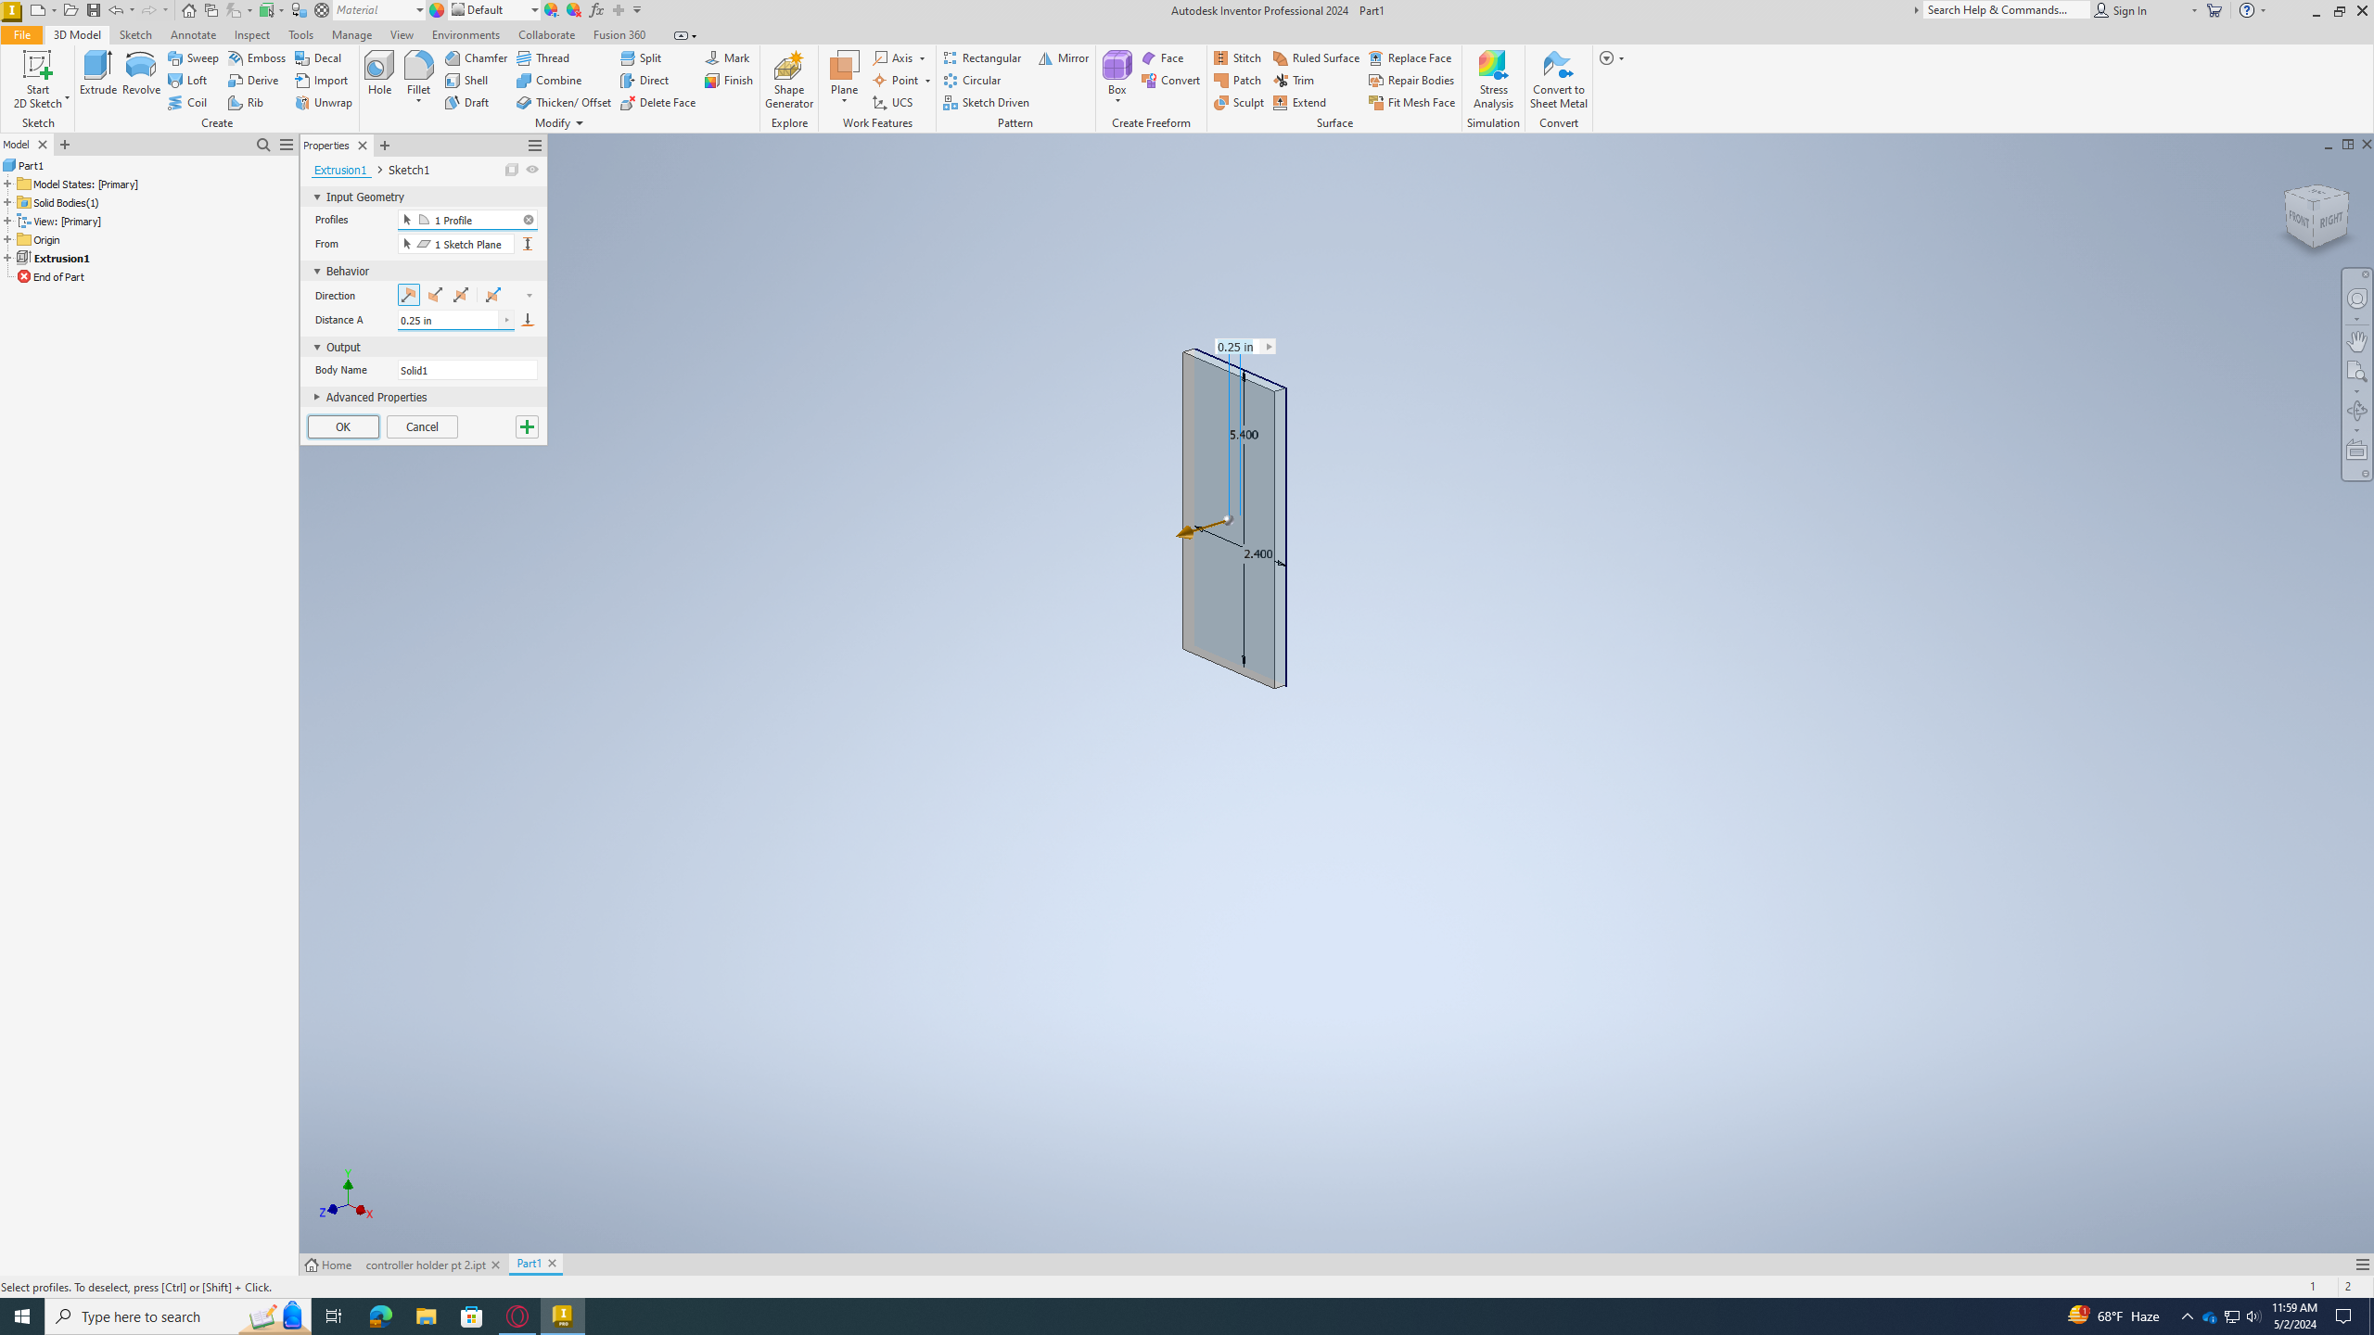
Task: Select the Chamfer tool
Action: pyautogui.click(x=477, y=57)
